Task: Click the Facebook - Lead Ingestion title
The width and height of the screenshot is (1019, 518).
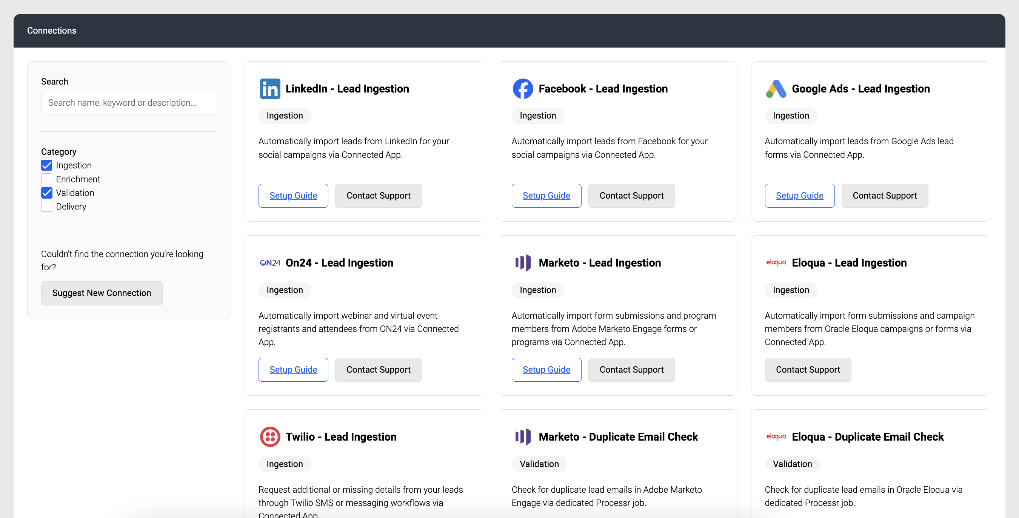Action: click(603, 89)
